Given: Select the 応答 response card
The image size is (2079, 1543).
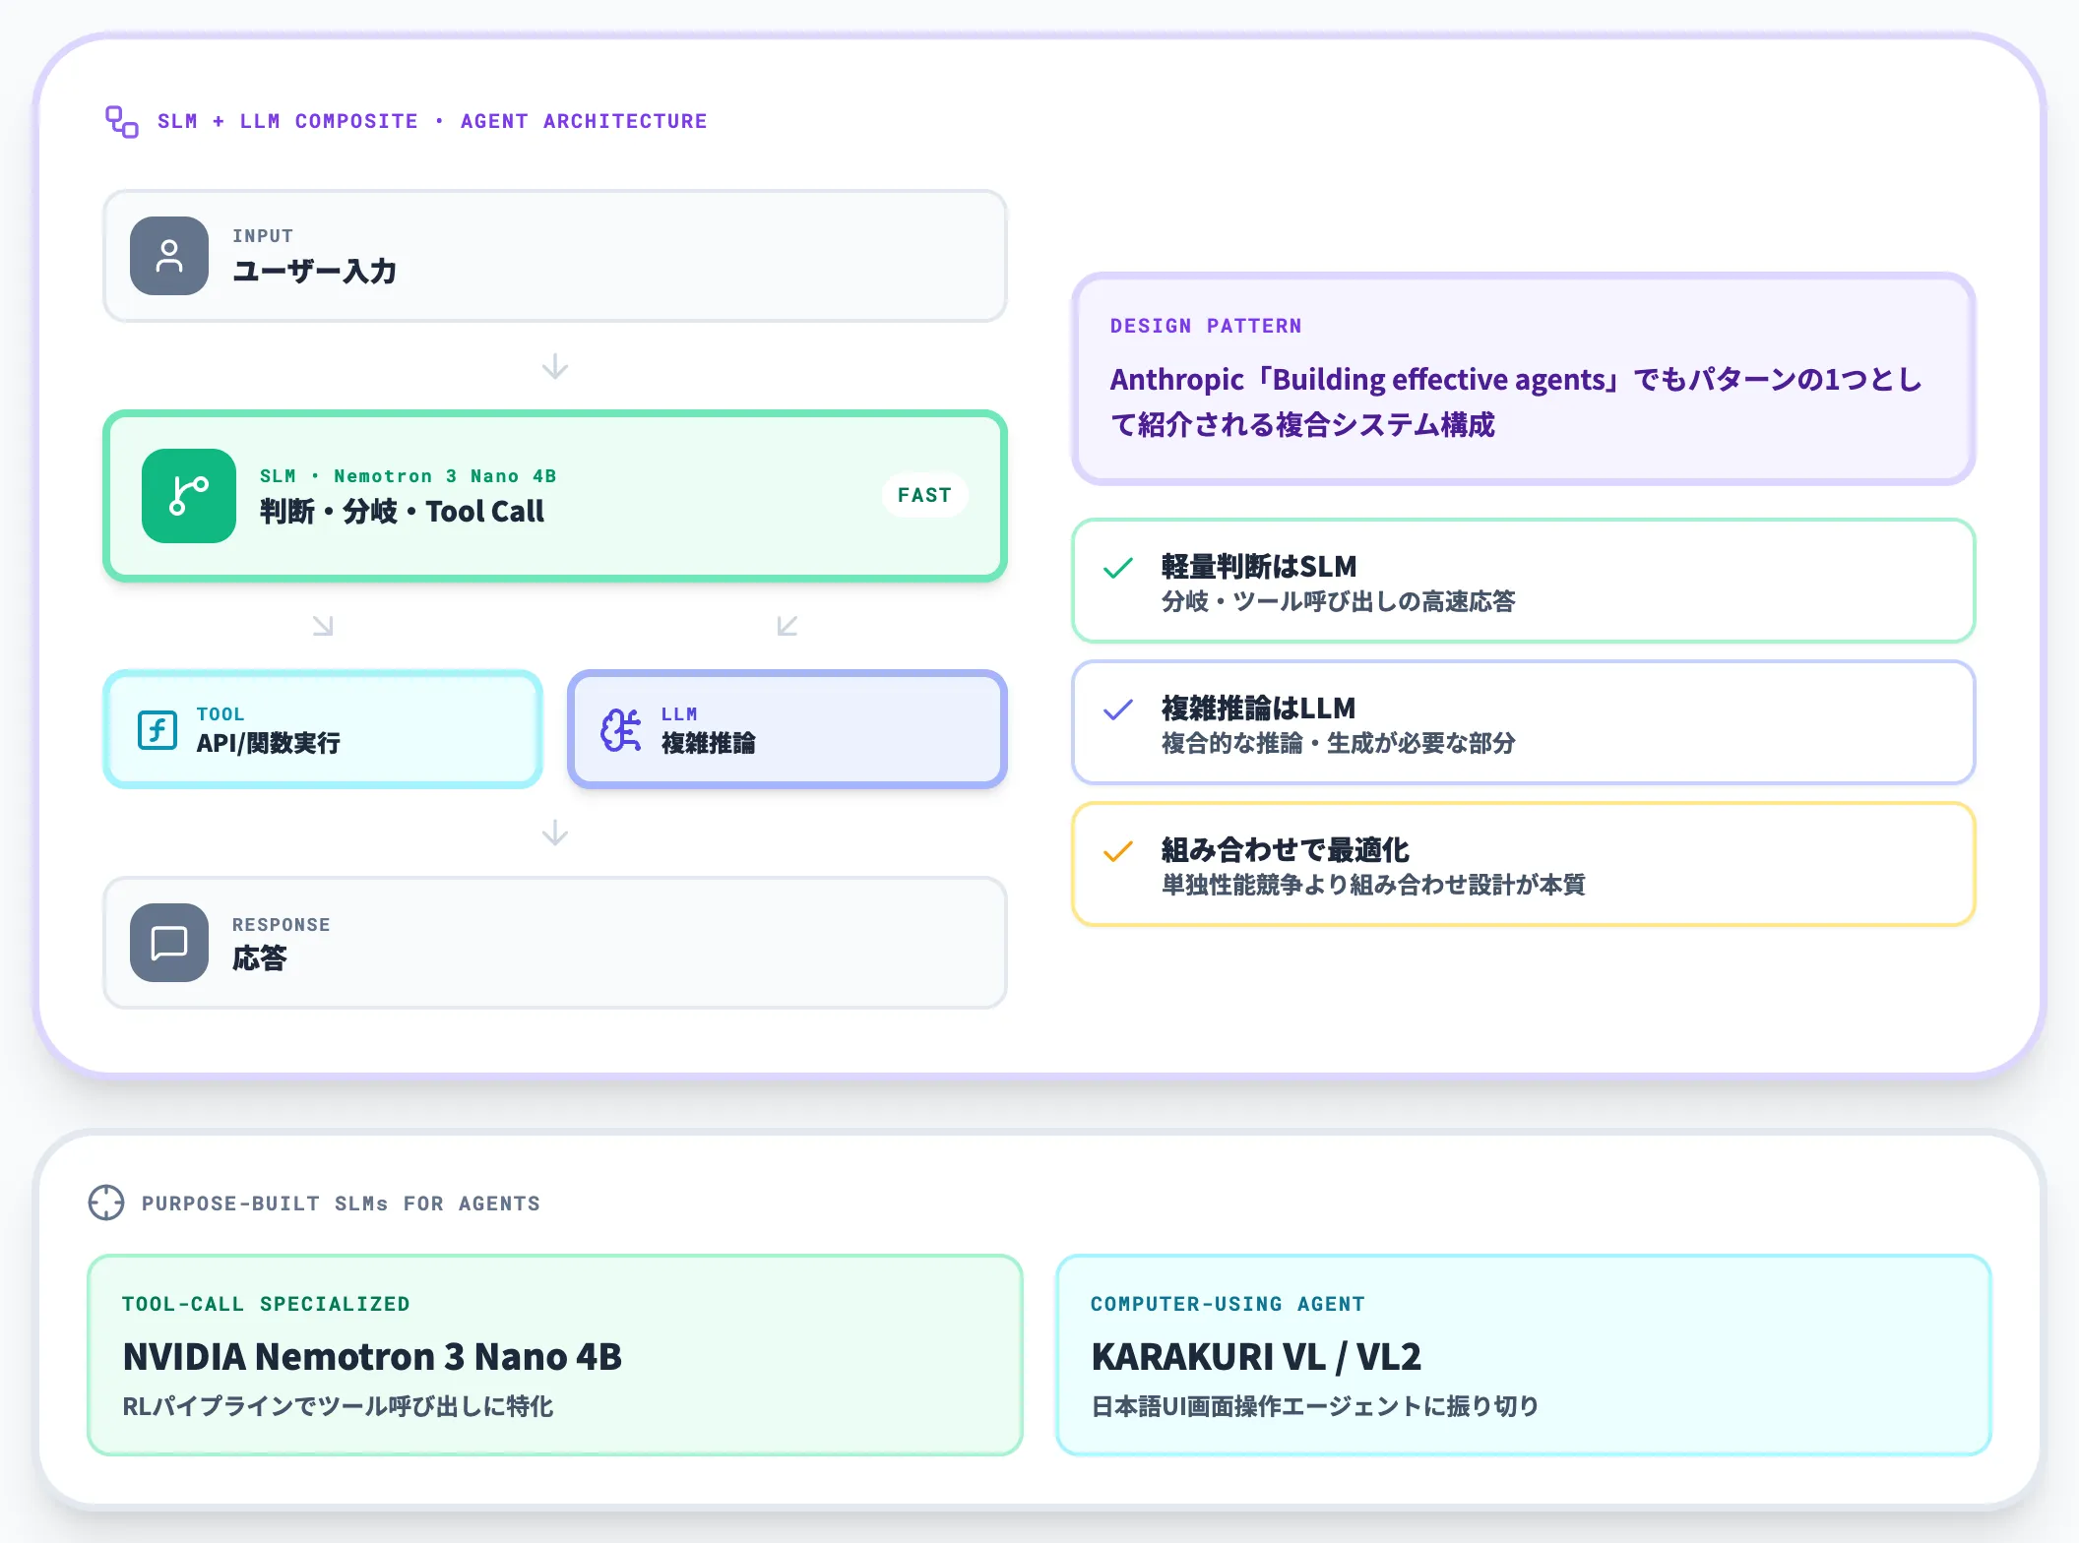Looking at the screenshot, I should click(555, 943).
